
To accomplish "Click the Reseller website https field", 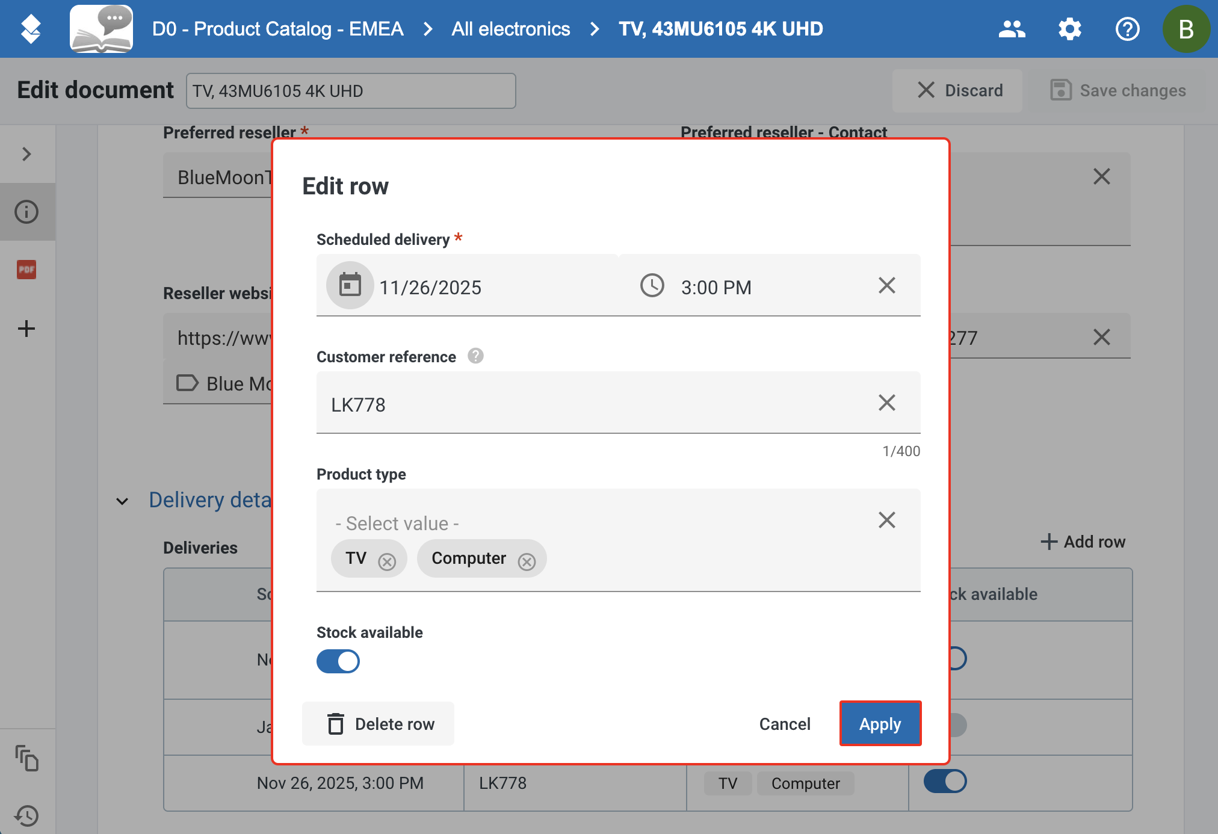I will 218,337.
